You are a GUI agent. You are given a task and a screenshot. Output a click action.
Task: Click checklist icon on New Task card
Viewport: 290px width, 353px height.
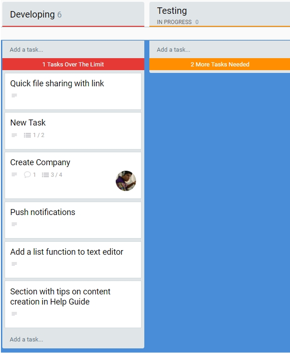(27, 135)
